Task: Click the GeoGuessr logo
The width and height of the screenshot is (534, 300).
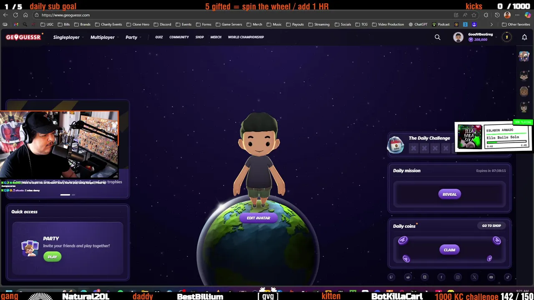Action: point(23,37)
